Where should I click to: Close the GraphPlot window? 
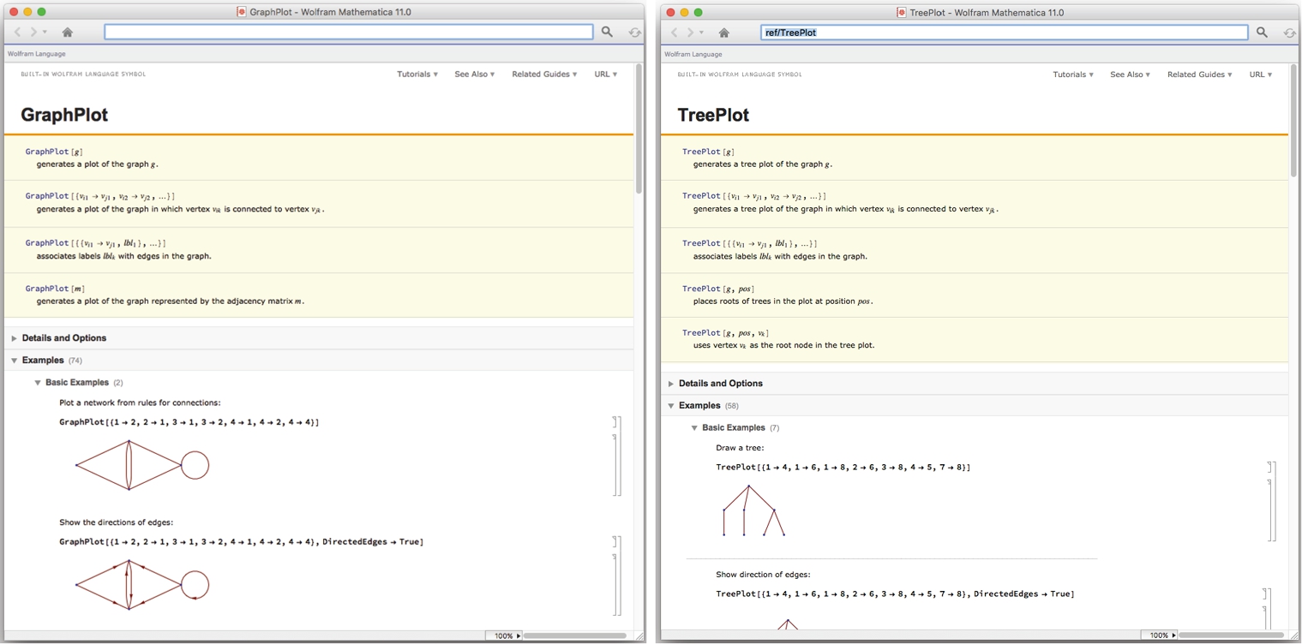click(x=14, y=12)
